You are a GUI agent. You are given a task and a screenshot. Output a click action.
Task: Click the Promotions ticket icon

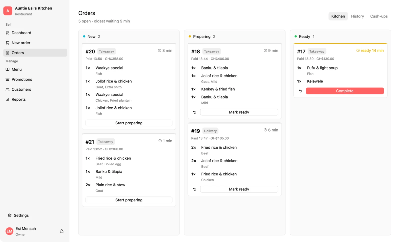[7, 79]
